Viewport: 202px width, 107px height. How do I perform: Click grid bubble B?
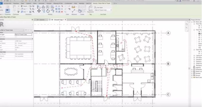[168, 64]
